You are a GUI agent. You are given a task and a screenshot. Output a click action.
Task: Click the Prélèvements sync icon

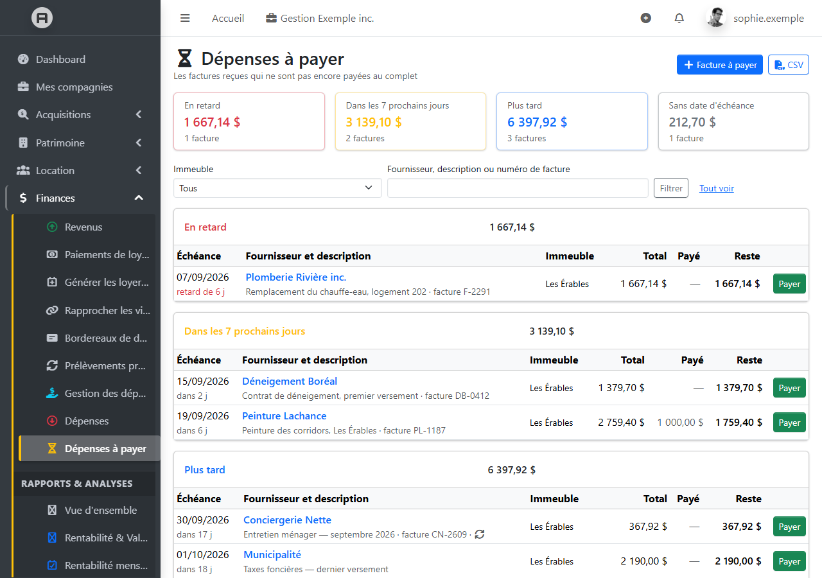(x=52, y=365)
